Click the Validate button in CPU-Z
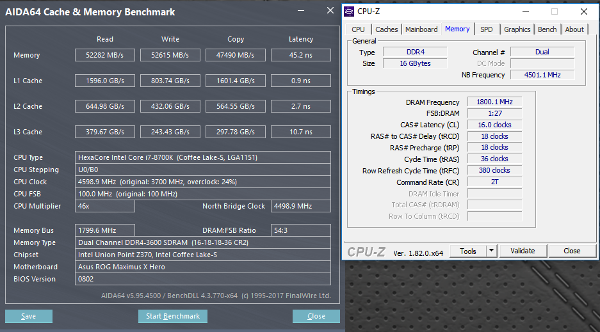Image resolution: width=600 pixels, height=332 pixels. point(523,251)
